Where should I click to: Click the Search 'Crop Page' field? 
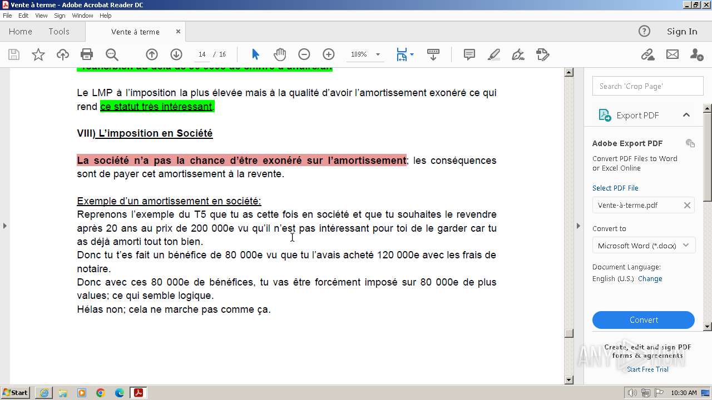point(648,86)
